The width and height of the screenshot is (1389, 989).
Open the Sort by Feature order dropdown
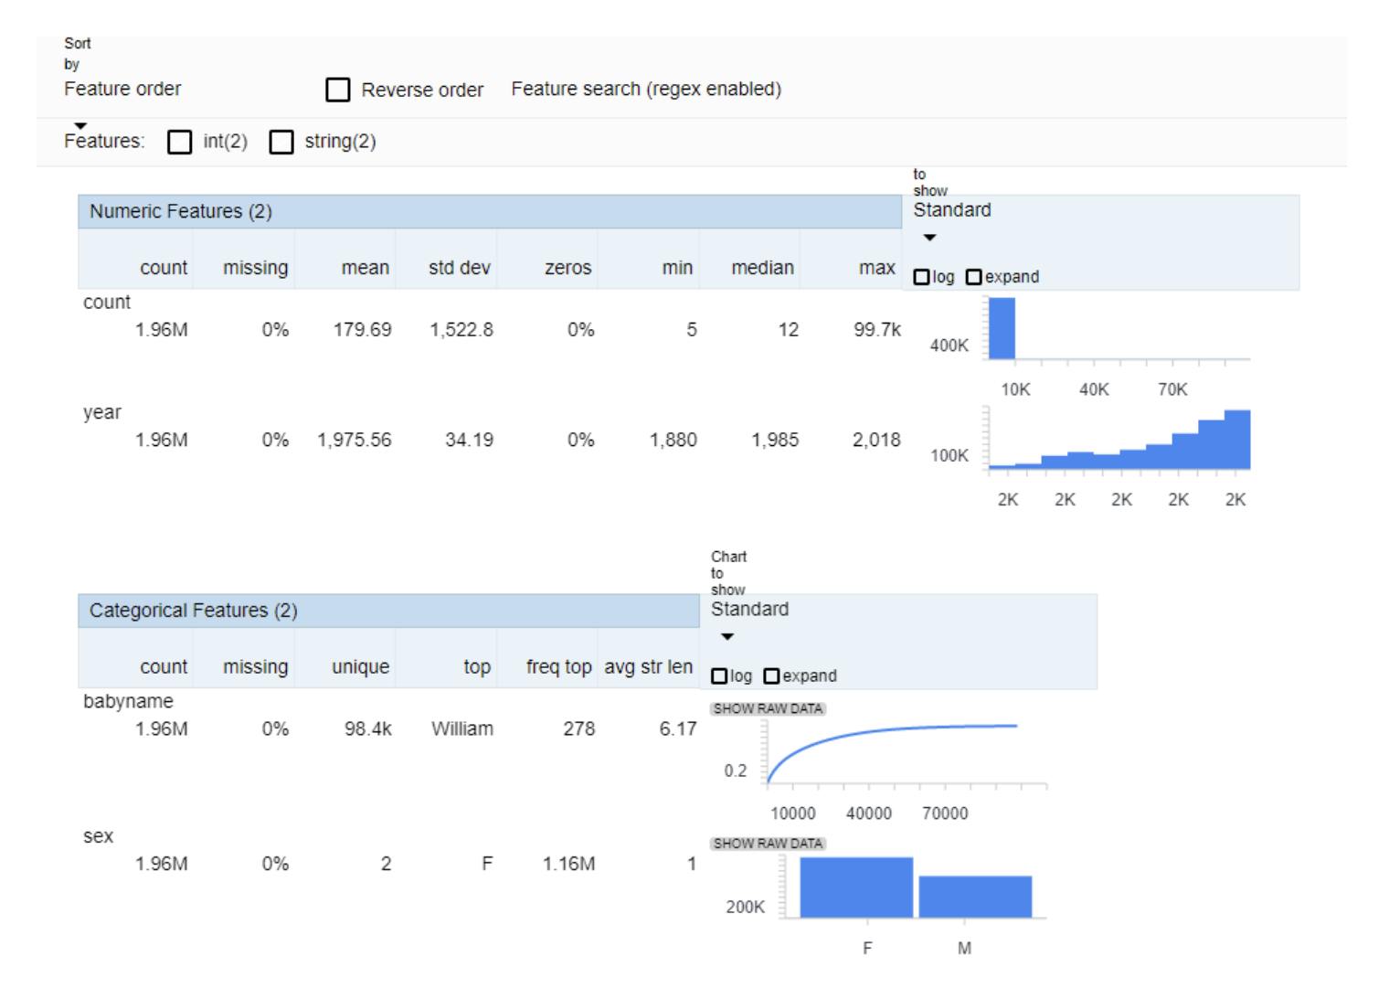[x=122, y=90]
